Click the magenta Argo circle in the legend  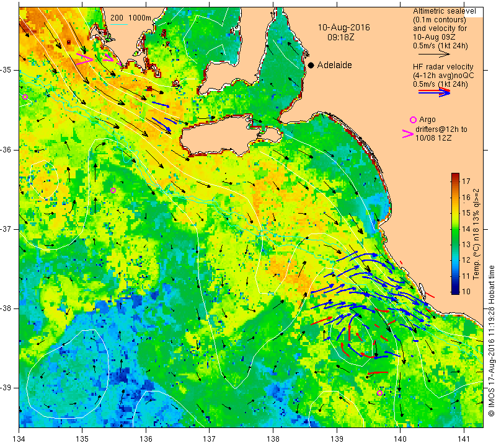[413, 120]
